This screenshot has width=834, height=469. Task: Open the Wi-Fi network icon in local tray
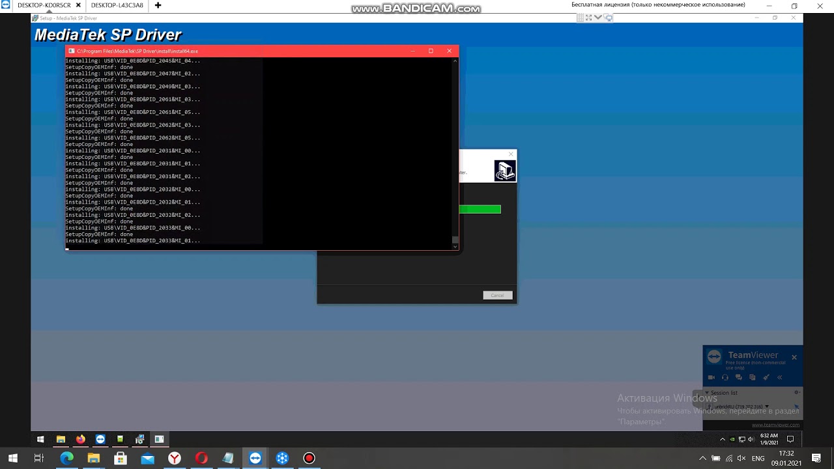[x=729, y=459]
